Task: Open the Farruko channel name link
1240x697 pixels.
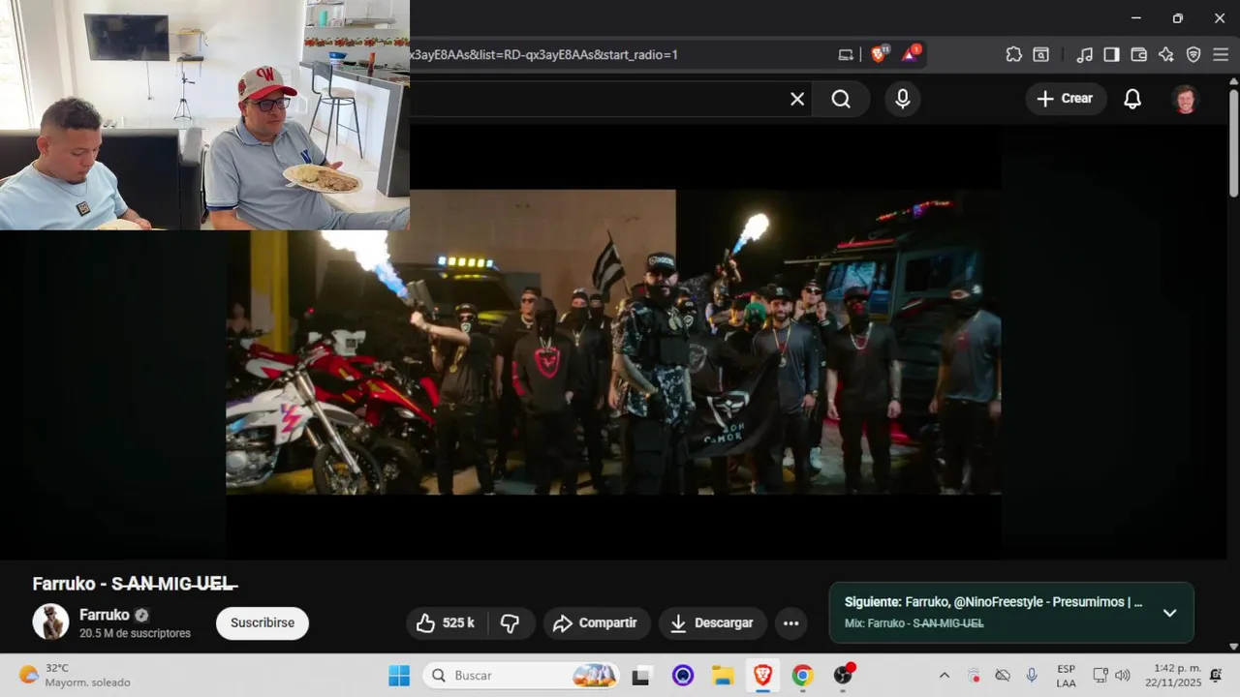Action: 105,615
